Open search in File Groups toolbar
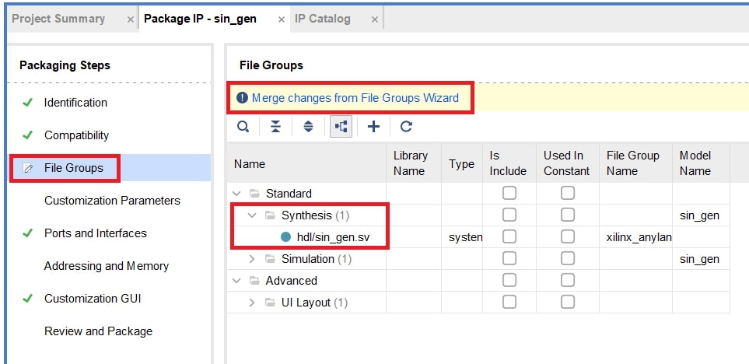Viewport: 749px width, 364px height. tap(243, 127)
